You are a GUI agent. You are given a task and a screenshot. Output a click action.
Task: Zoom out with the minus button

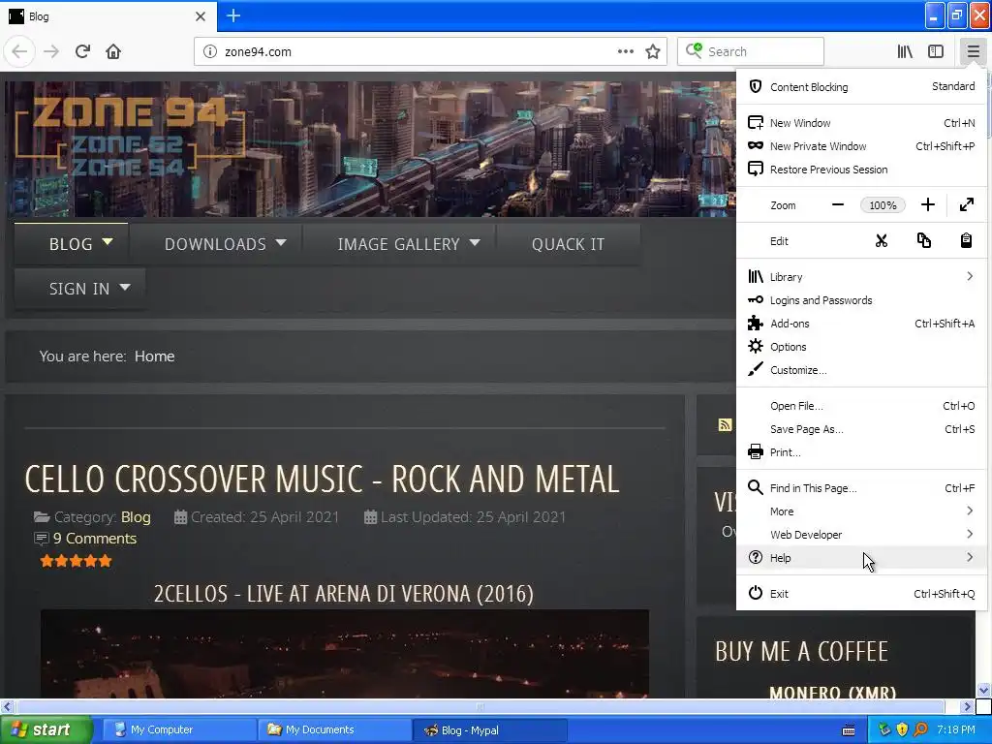[x=838, y=205]
